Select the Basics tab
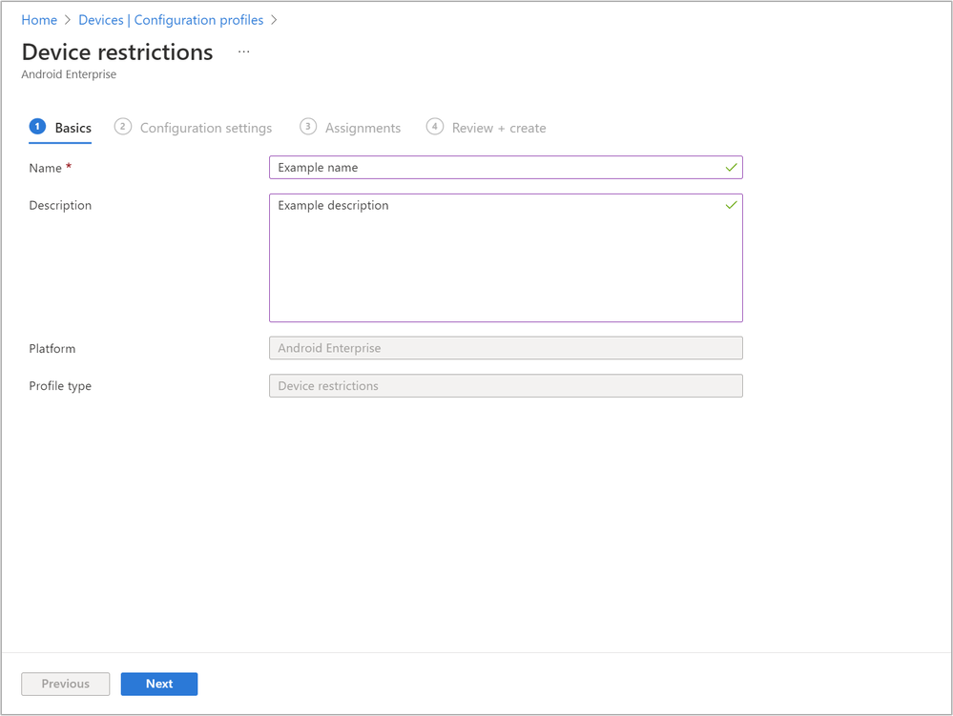Image resolution: width=953 pixels, height=716 pixels. (x=73, y=128)
